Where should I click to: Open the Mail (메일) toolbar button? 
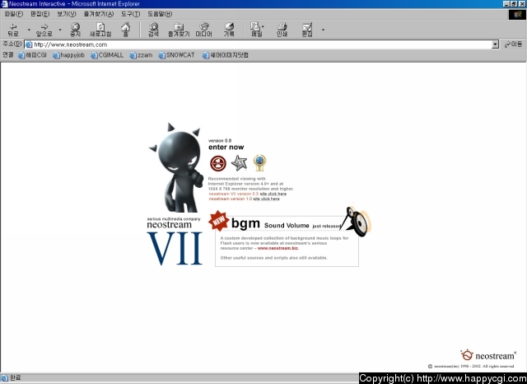[x=256, y=30]
